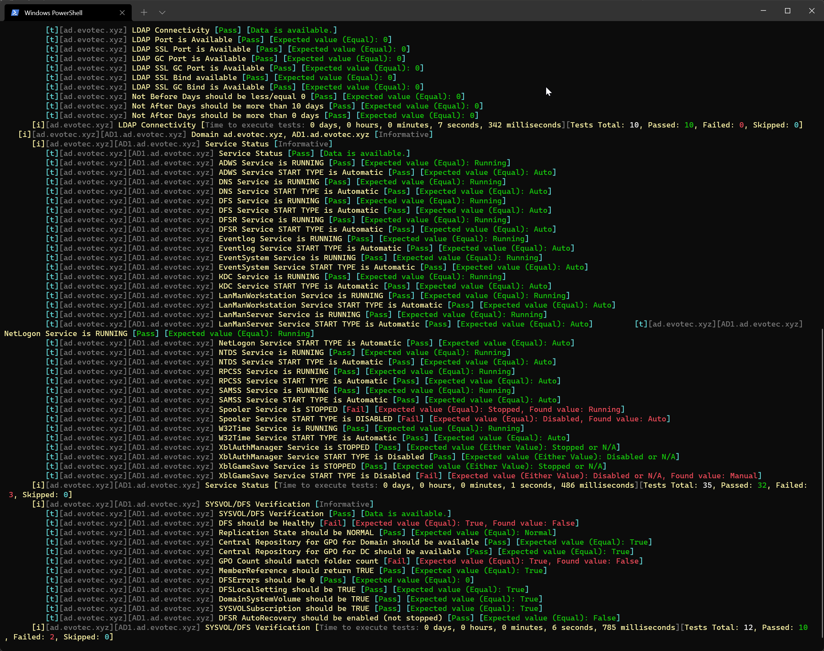824x651 pixels.
Task: Expand the new tab profile dropdown
Action: 162,13
